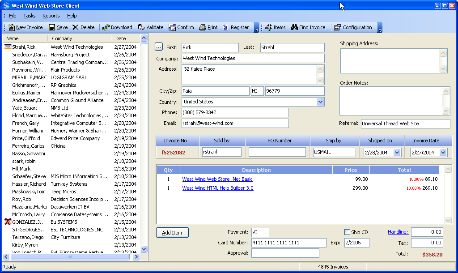Open Find Invoice with binoculars icon

pyautogui.click(x=294, y=27)
